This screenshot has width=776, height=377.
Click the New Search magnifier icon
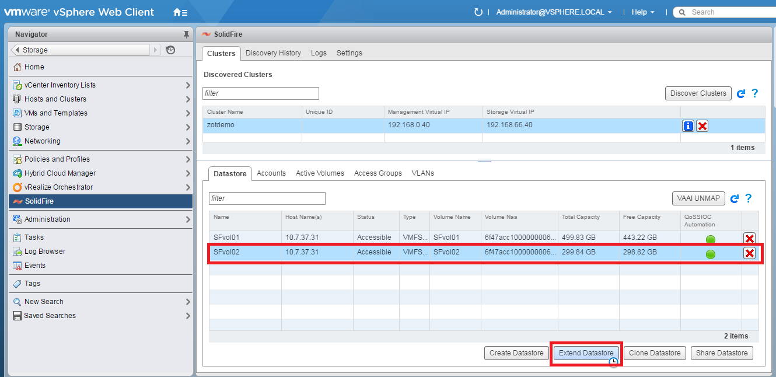pyautogui.click(x=18, y=302)
